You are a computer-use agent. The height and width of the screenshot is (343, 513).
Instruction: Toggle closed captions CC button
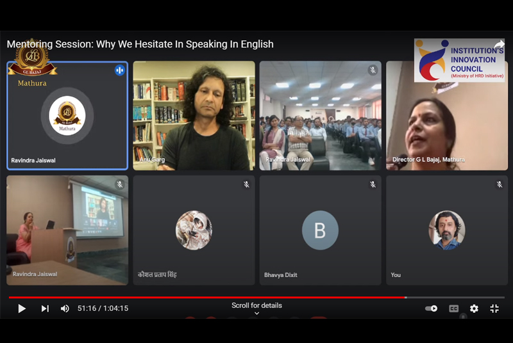(x=453, y=308)
